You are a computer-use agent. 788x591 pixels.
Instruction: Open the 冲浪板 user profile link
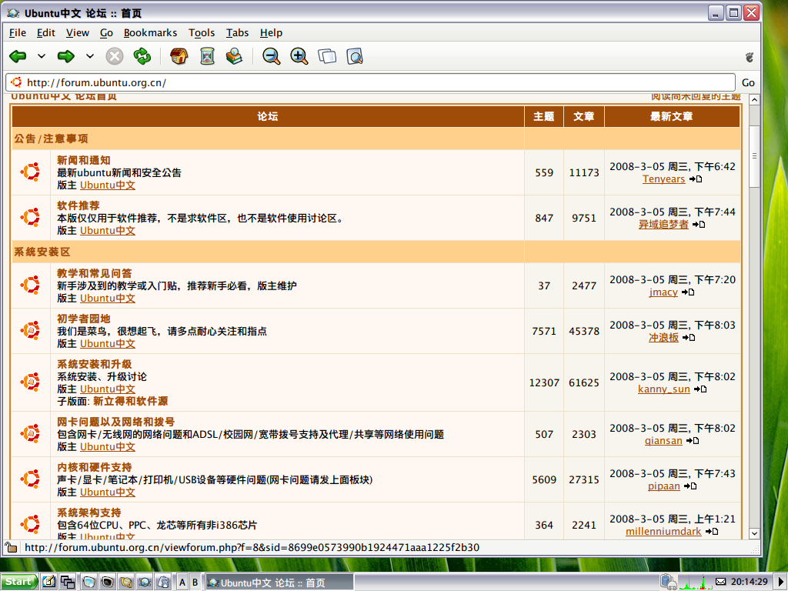[x=663, y=337]
